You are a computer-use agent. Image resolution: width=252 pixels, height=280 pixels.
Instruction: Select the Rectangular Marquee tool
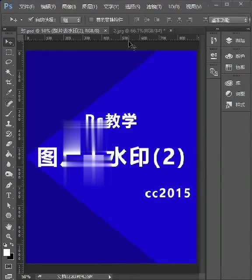click(9, 52)
